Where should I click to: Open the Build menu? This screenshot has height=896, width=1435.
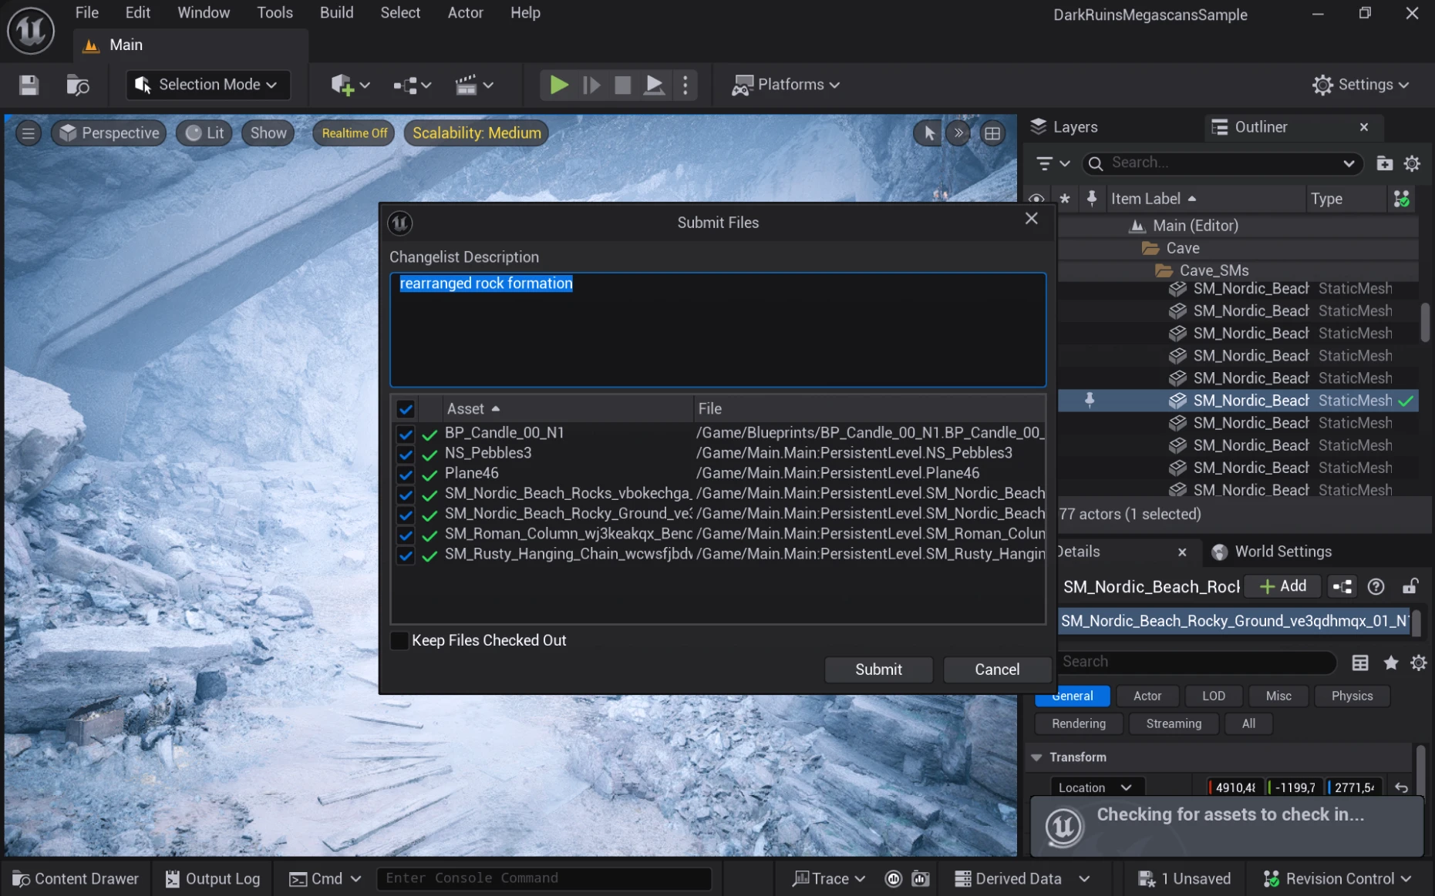point(335,12)
